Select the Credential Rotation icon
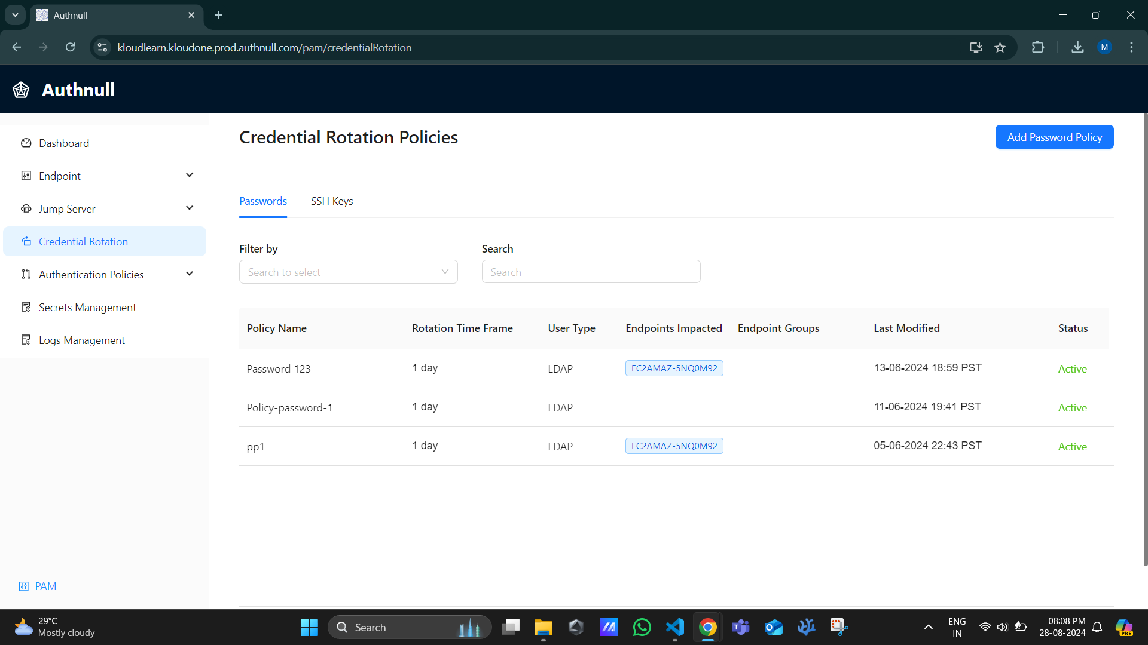Viewport: 1148px width, 645px height. coord(27,241)
